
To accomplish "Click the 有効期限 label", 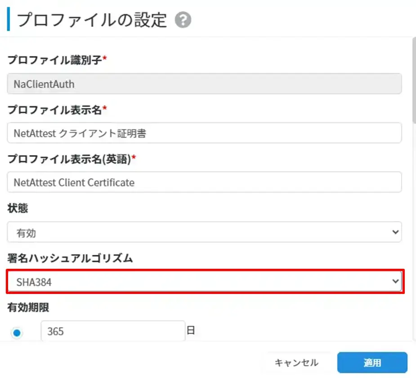I will pos(28,307).
